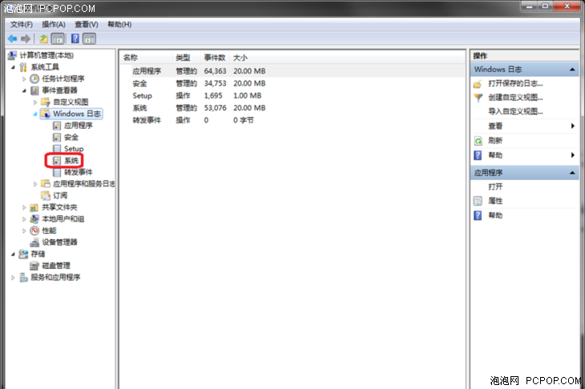
Task: Click the 应用程序 log icon in tree
Action: click(57, 126)
